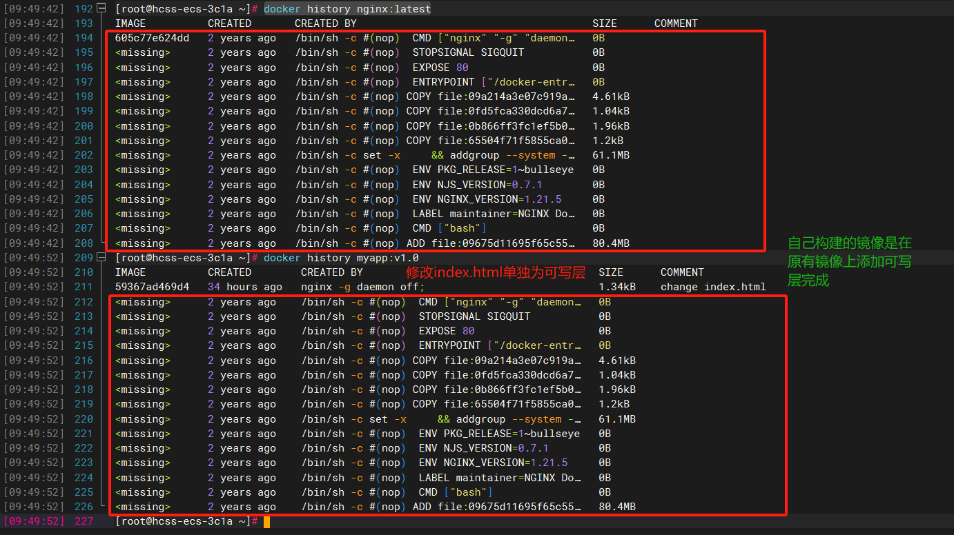
Task: Click 'CMD ["bash"]' on line 225
Action: click(x=456, y=492)
